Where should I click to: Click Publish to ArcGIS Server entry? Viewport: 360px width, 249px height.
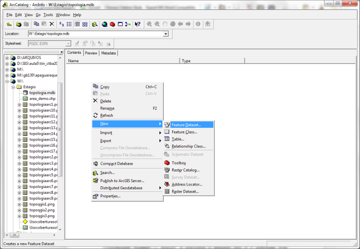pyautogui.click(x=128, y=181)
